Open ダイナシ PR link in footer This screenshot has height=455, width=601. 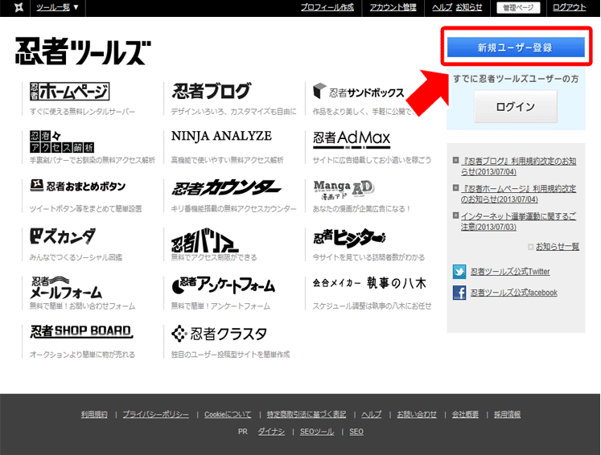[x=271, y=432]
